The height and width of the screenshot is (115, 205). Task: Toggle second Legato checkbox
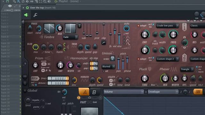111,84
